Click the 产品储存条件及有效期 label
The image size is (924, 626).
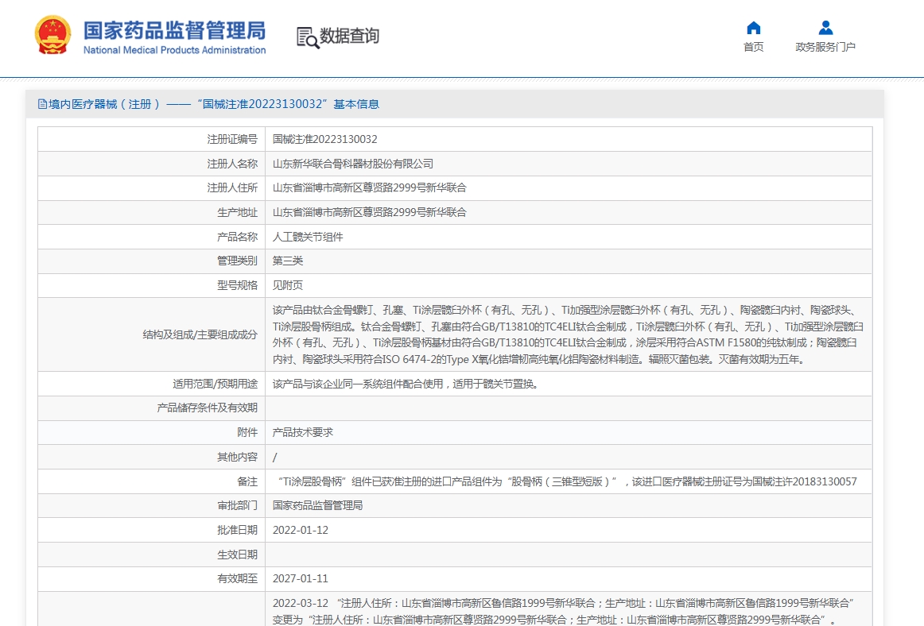coord(207,408)
